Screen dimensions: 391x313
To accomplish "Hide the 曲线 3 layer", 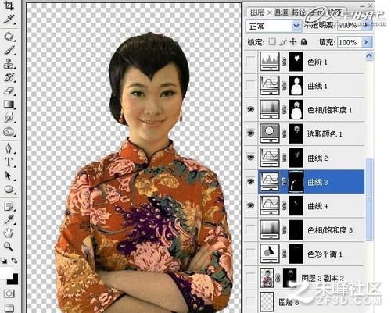I will point(250,181).
